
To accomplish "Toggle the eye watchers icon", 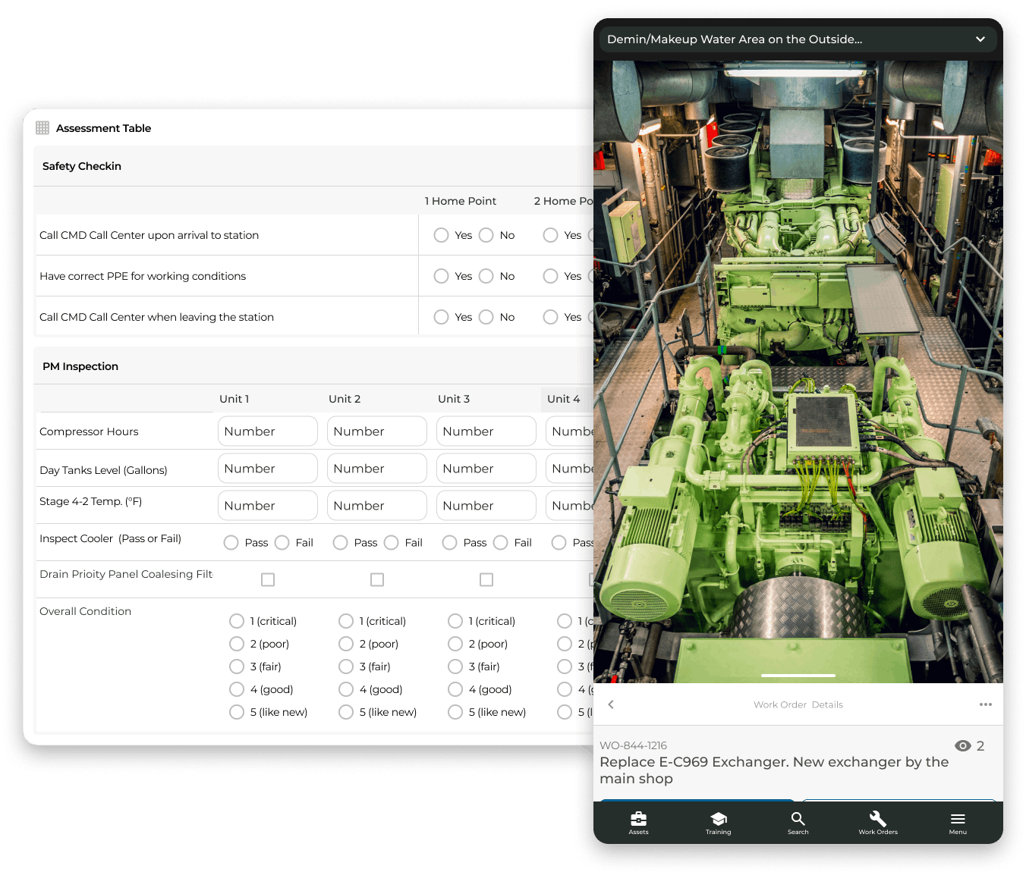I will click(x=963, y=746).
